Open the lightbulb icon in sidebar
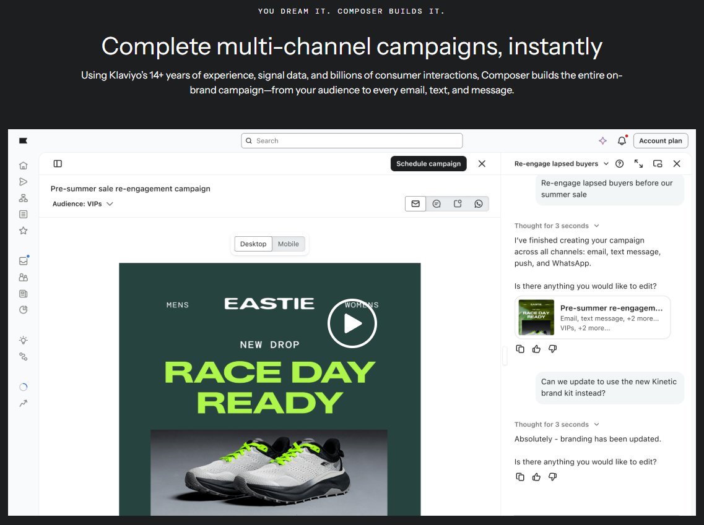 tap(24, 340)
